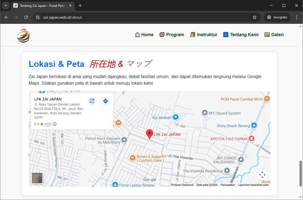The width and height of the screenshot is (303, 200).
Task: Open the Home menu item
Action: point(144,35)
